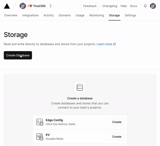The height and width of the screenshot is (146, 160).
Task: Click the Vercel triangle logo
Action: click(7, 6)
